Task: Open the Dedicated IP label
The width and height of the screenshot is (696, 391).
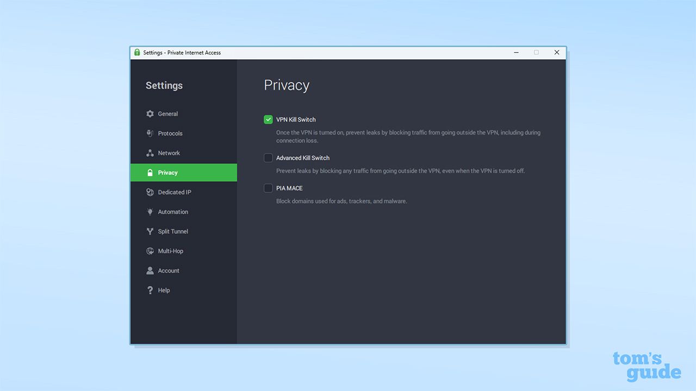Action: [175, 192]
